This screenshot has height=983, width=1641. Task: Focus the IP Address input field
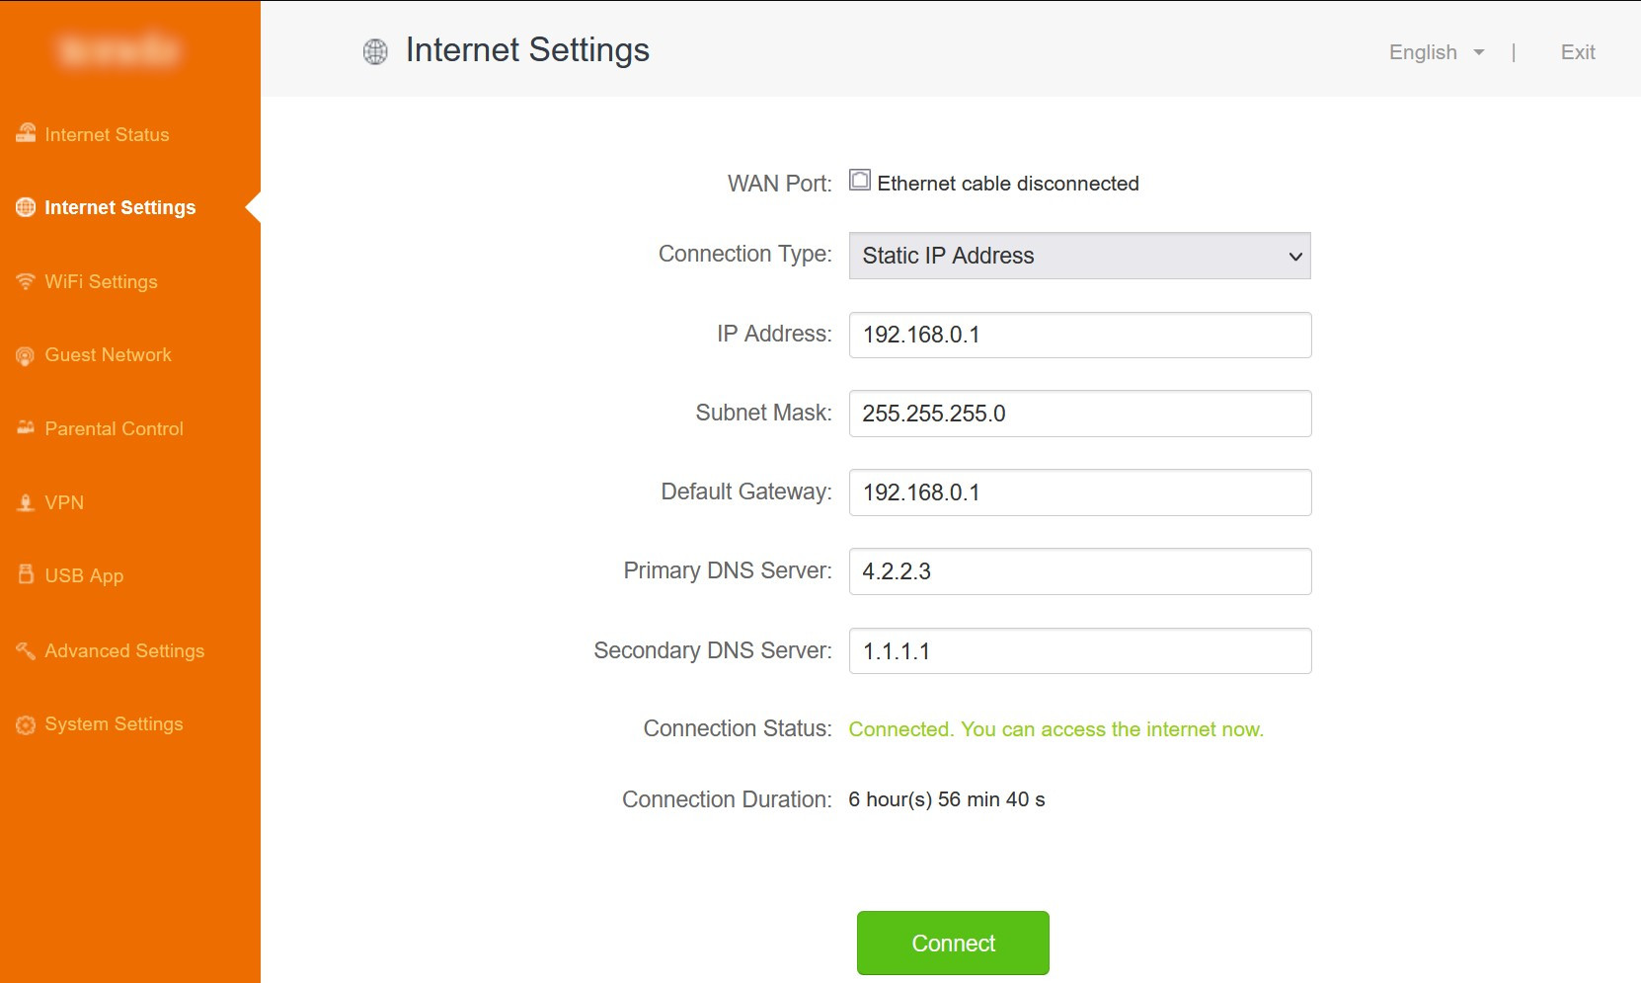pyautogui.click(x=1079, y=335)
